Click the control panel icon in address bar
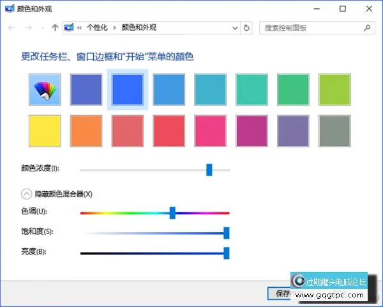Image resolution: width=383 pixels, height=307 pixels. coord(69,28)
